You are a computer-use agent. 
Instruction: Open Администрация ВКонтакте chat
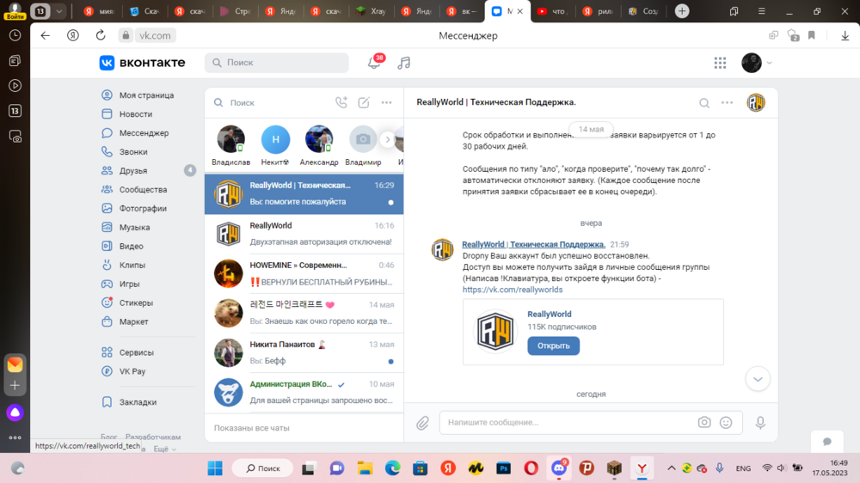point(304,392)
